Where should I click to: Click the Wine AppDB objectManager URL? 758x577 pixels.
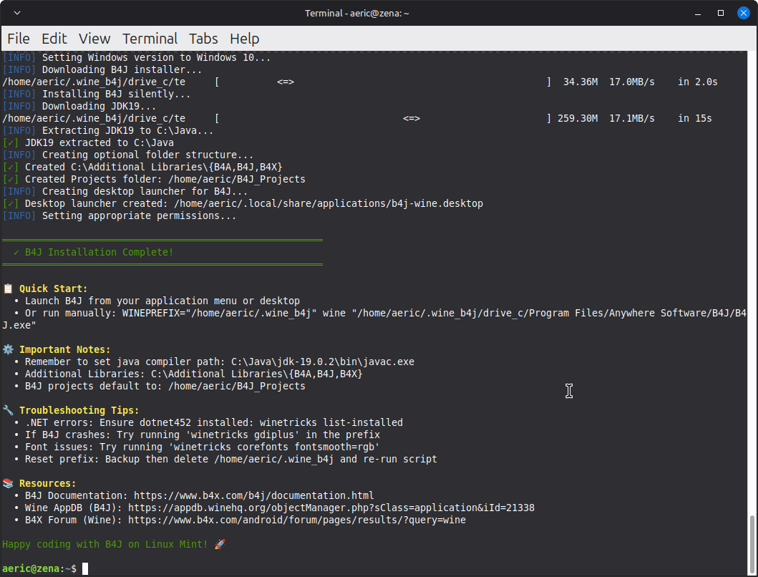(331, 508)
